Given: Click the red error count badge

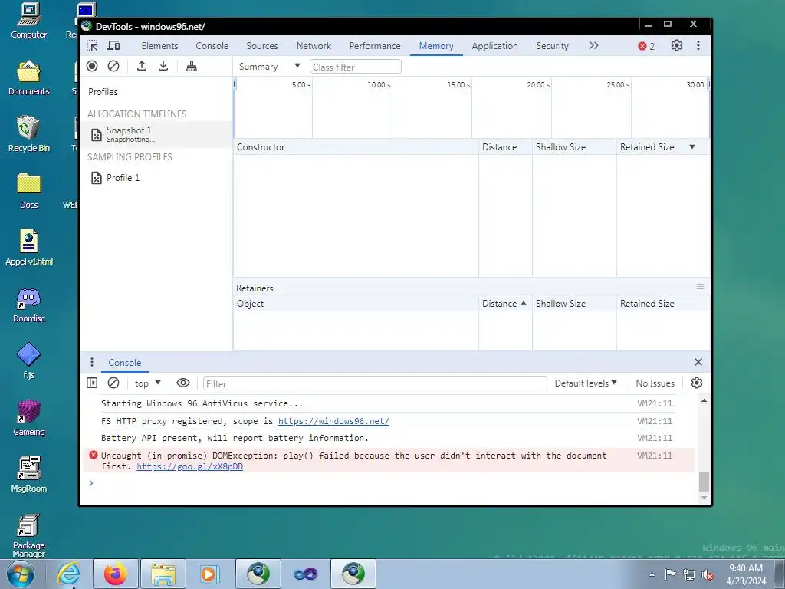Looking at the screenshot, I should (x=646, y=46).
